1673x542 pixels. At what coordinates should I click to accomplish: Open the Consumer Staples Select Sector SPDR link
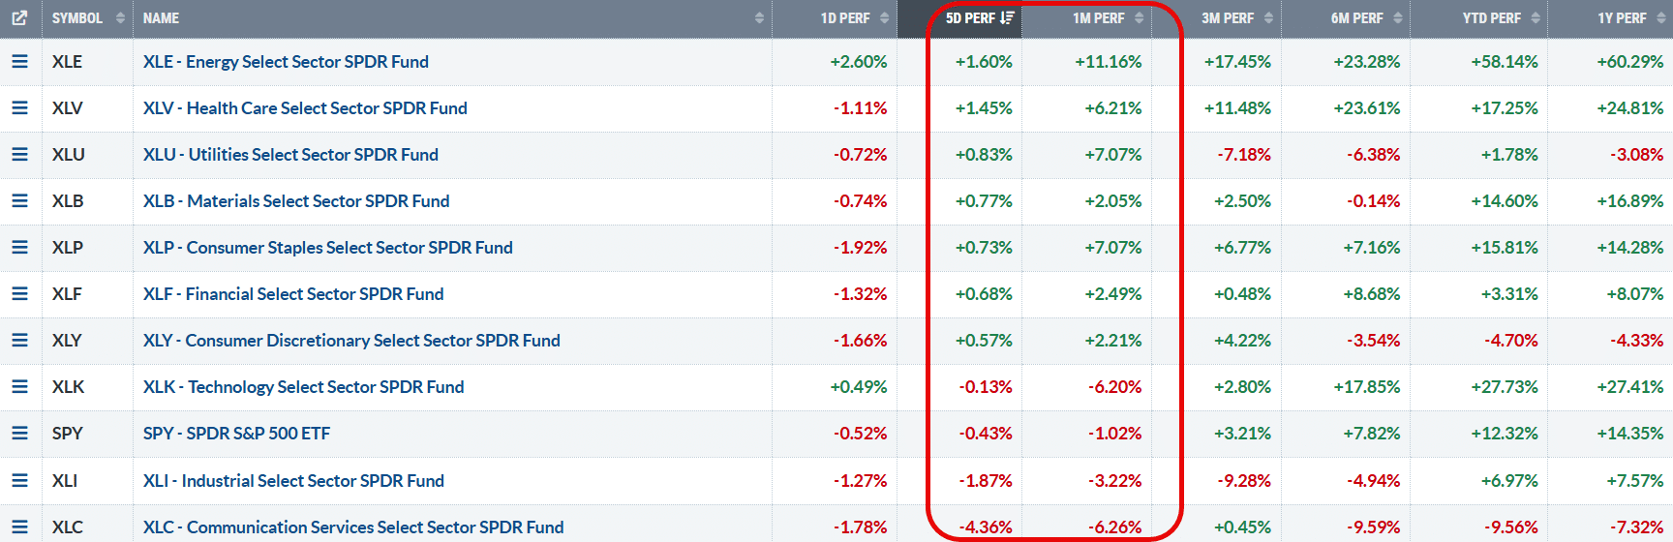pos(328,248)
